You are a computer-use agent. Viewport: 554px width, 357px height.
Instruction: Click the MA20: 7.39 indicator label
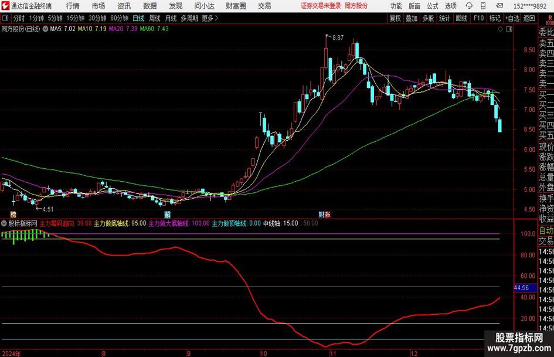pos(123,29)
